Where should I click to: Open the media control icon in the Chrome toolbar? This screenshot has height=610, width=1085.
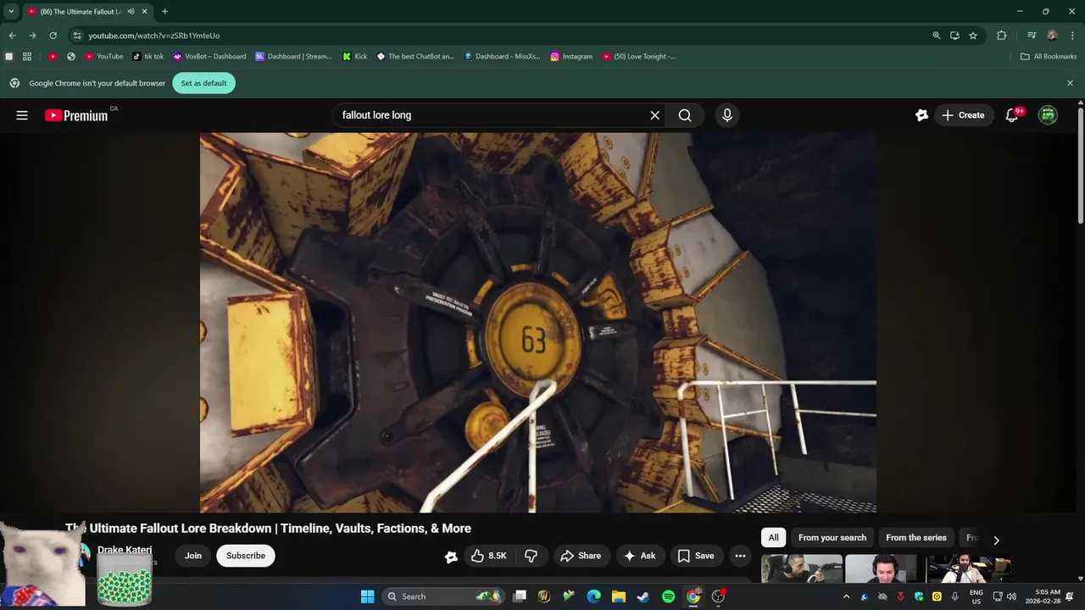[1032, 36]
